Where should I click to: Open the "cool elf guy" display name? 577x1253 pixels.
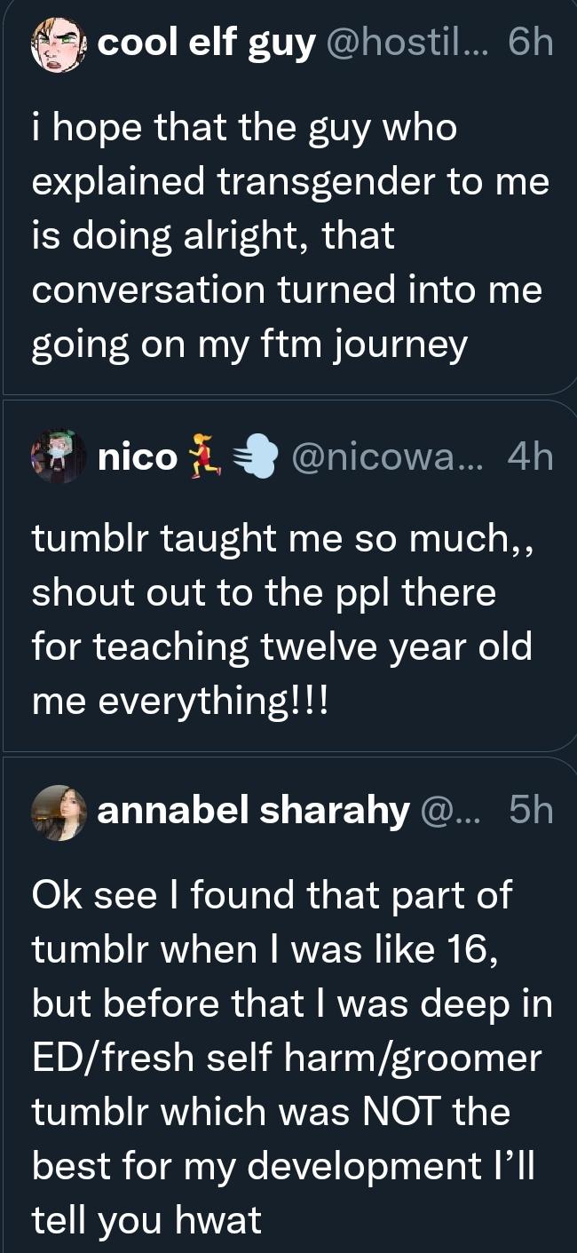[x=207, y=43]
